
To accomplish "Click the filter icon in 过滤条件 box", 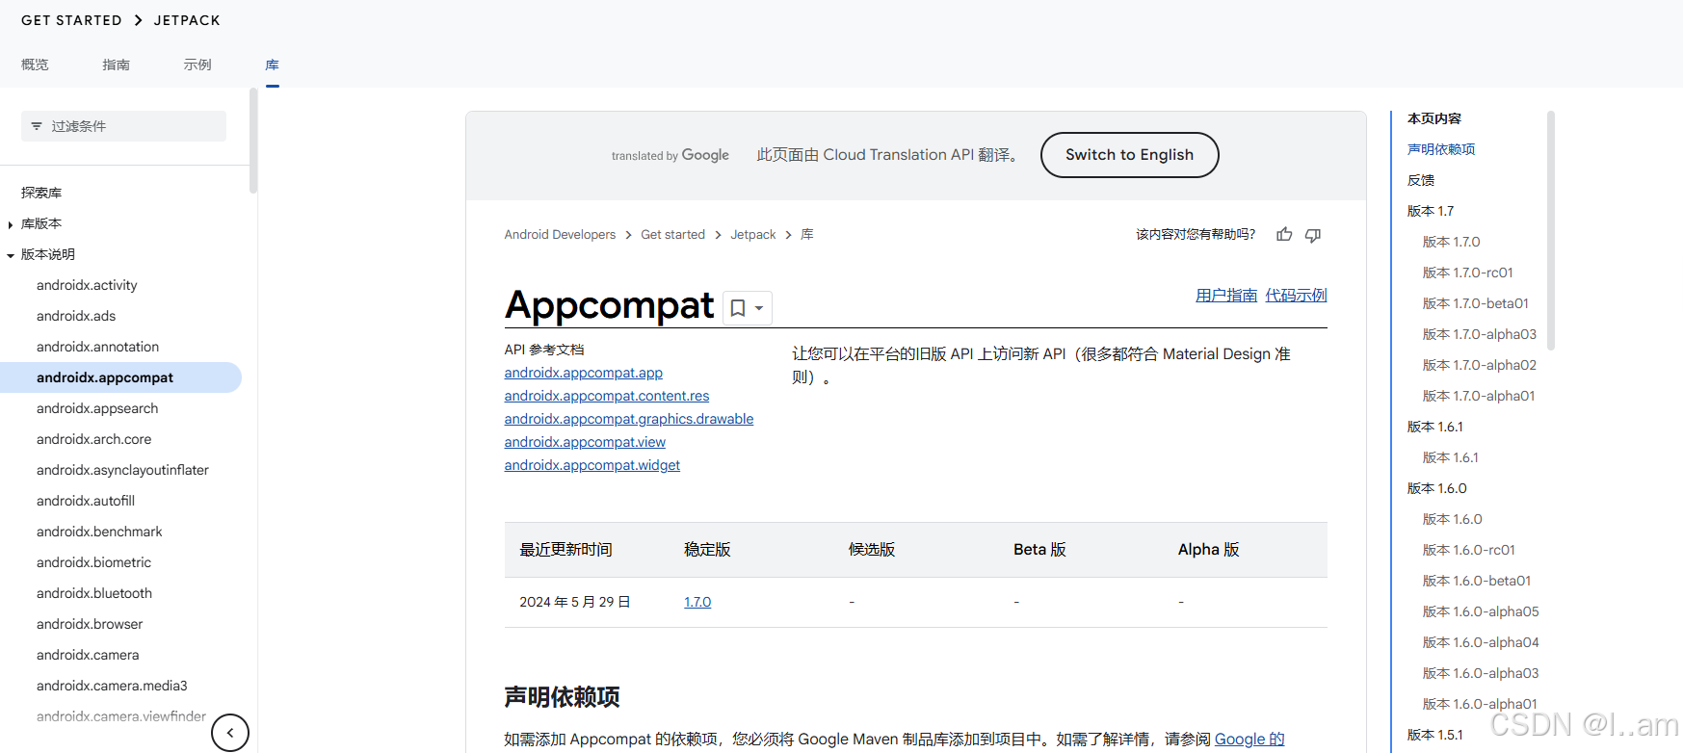I will coord(37,126).
